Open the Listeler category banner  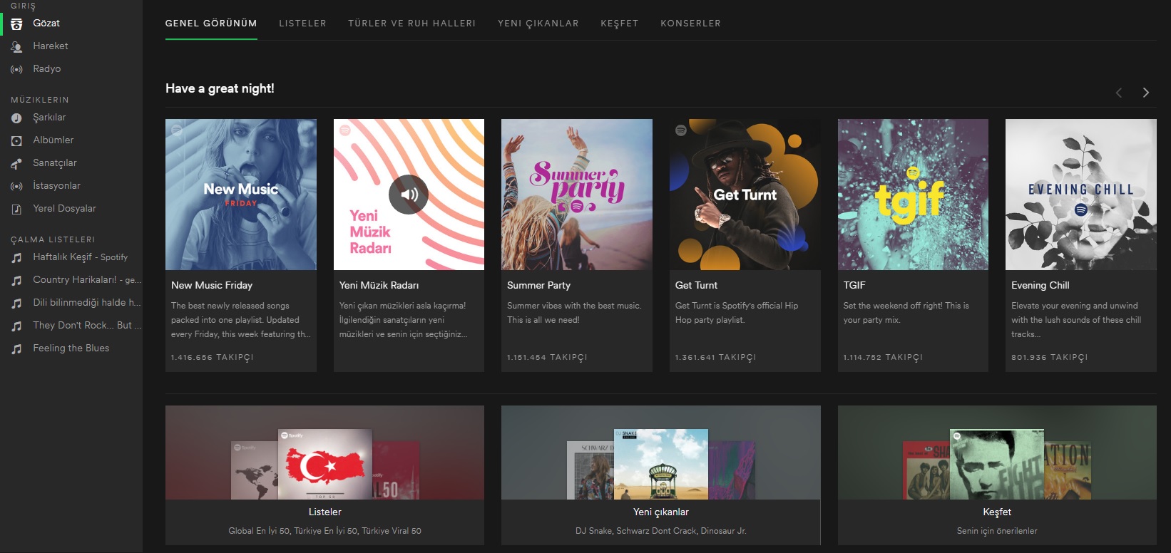324,475
